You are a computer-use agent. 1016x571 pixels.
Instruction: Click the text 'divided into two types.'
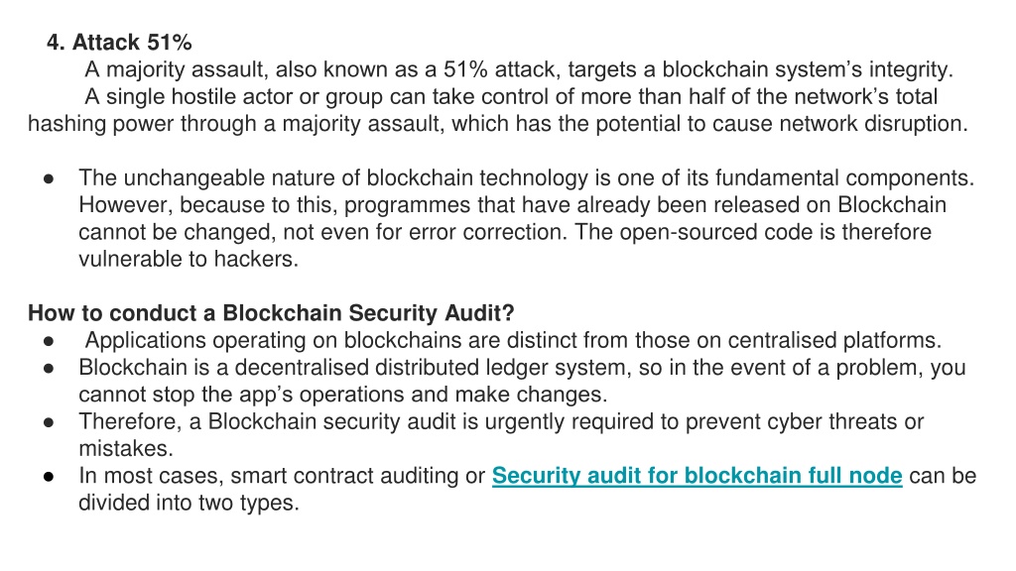[189, 503]
